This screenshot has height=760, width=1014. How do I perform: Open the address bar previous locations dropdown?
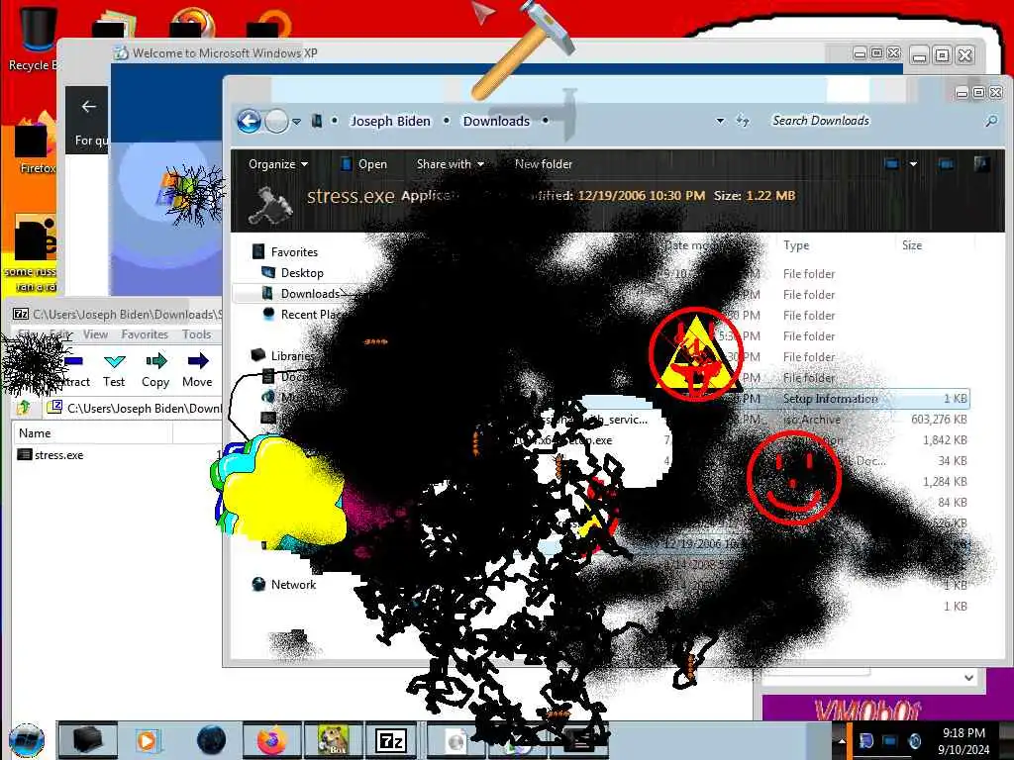720,121
